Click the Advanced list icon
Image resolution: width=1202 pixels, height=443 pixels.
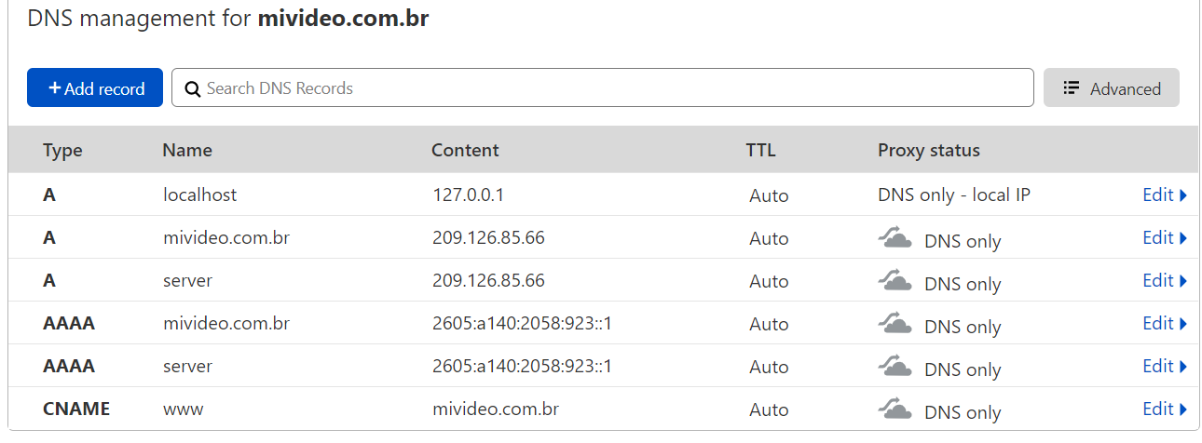(1072, 87)
